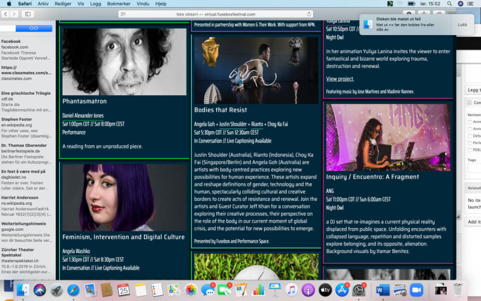Open Microsoft Word from the Dock

[382, 289]
